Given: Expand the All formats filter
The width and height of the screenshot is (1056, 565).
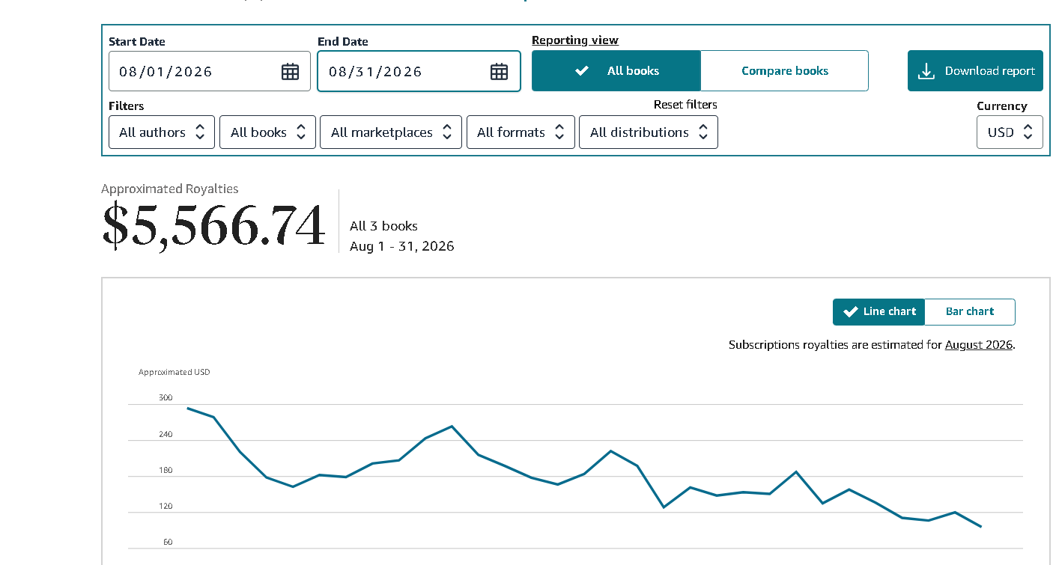Looking at the screenshot, I should 521,132.
